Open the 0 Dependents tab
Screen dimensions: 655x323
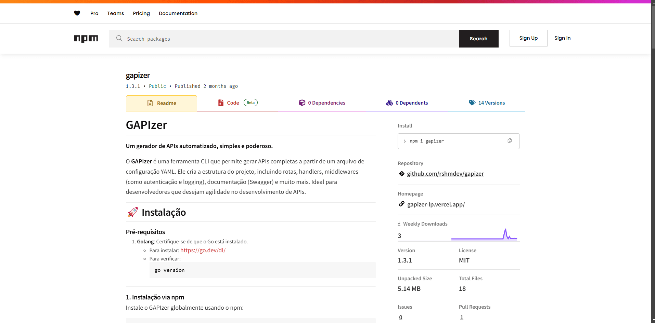pyautogui.click(x=407, y=103)
